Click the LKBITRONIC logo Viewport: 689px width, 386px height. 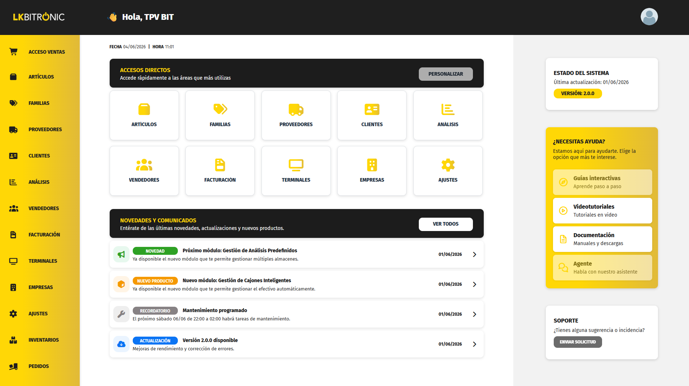click(39, 17)
